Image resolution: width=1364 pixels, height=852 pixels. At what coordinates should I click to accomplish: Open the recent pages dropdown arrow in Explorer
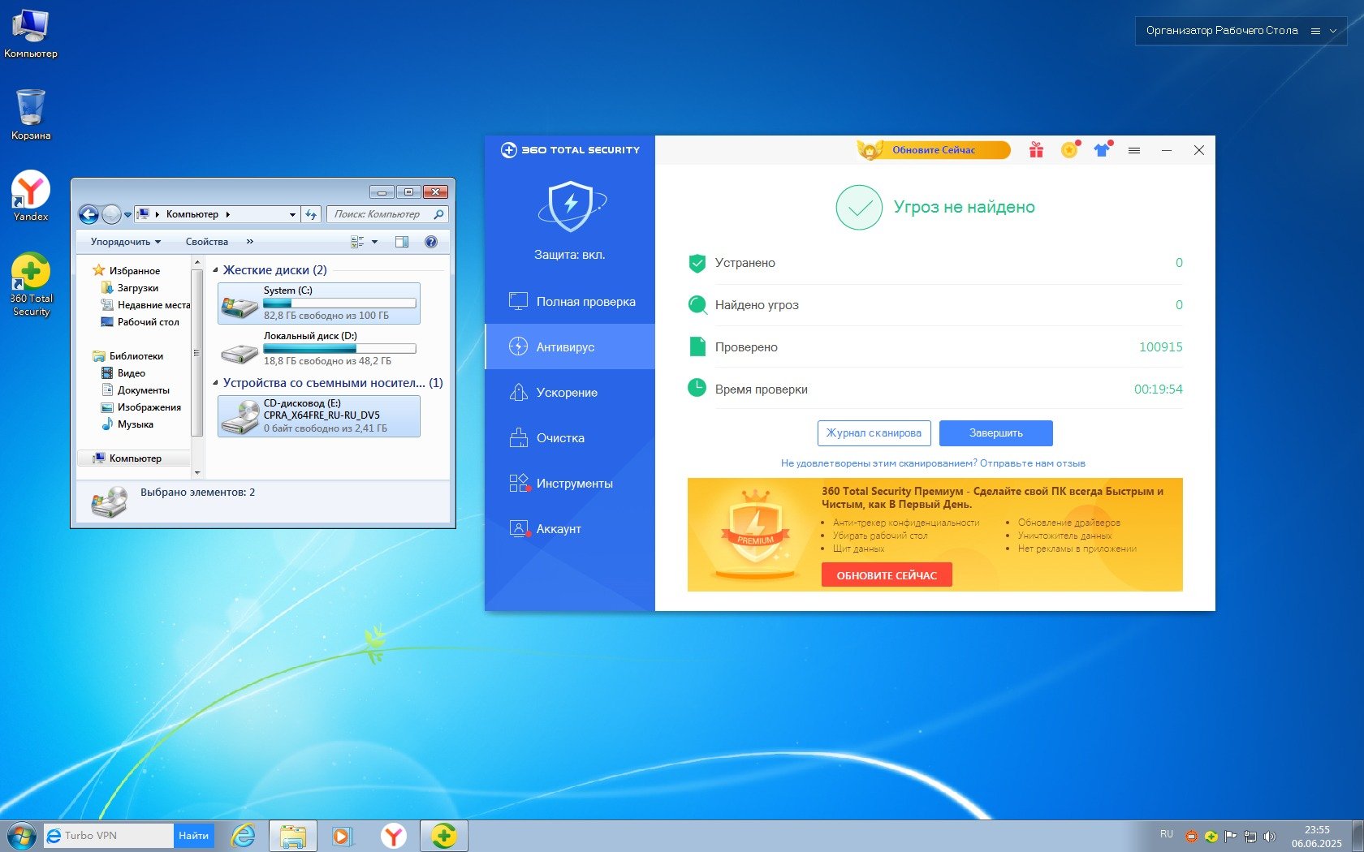click(127, 215)
